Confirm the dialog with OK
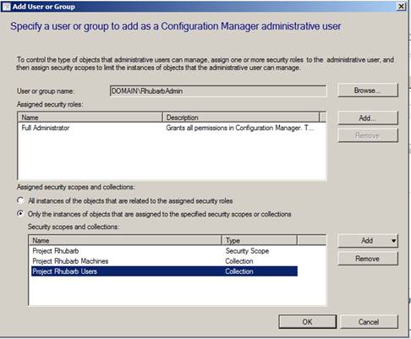The width and height of the screenshot is (411, 339). [x=308, y=322]
